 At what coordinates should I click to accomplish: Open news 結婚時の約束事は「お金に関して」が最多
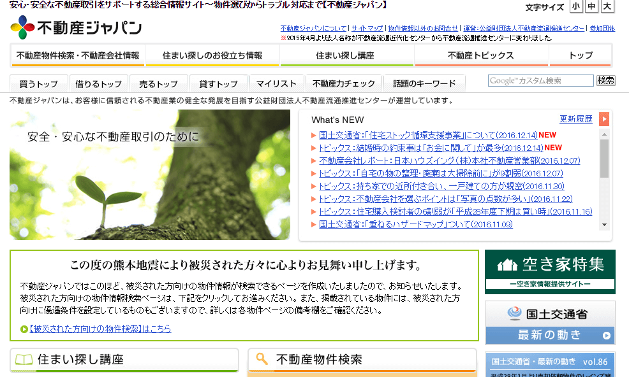click(431, 148)
